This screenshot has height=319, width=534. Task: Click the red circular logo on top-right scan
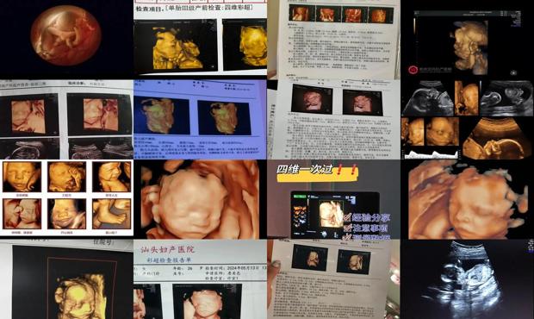click(x=413, y=70)
